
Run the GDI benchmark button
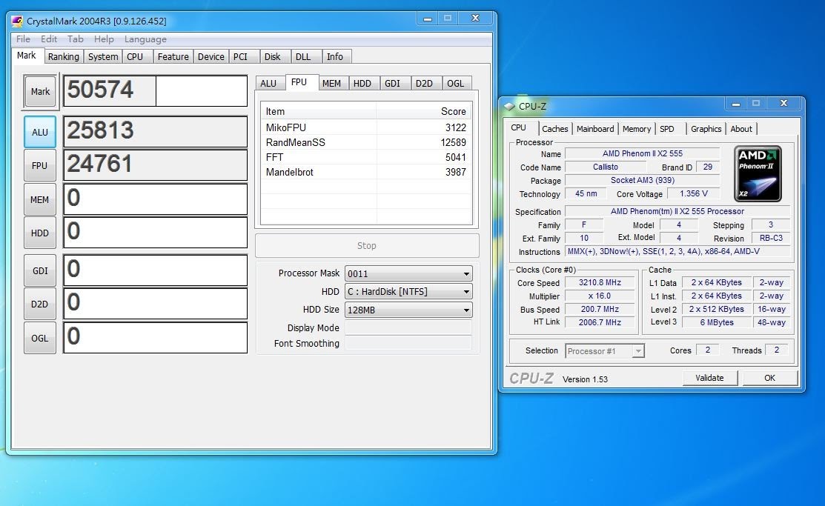[x=40, y=271]
